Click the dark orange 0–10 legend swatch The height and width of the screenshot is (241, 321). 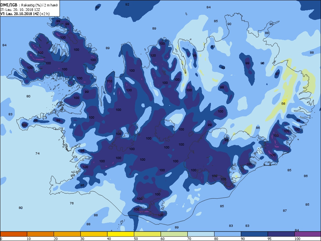point(13,234)
